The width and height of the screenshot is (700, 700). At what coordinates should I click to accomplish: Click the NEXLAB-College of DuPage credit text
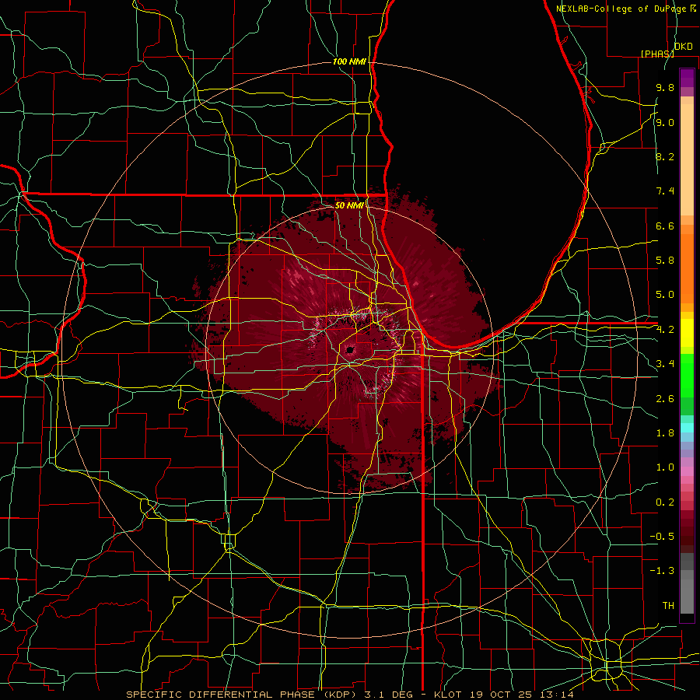pos(621,9)
